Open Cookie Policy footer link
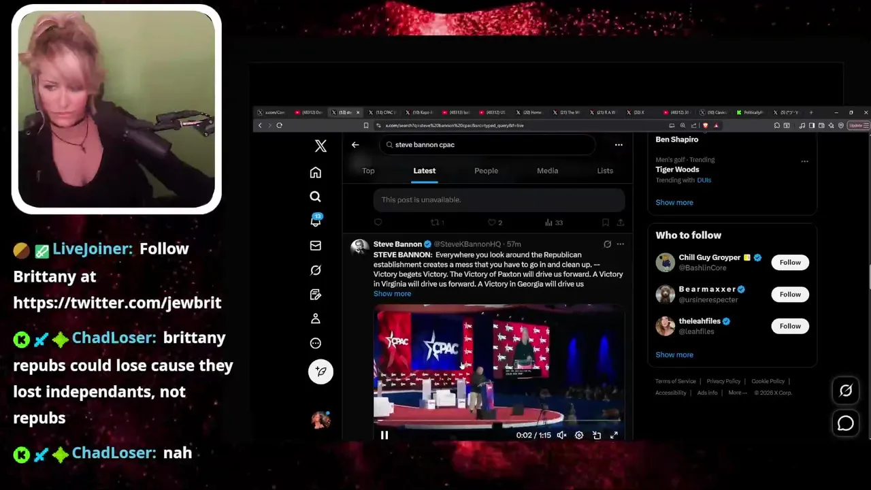Screen dimensions: 871x490 768,382
